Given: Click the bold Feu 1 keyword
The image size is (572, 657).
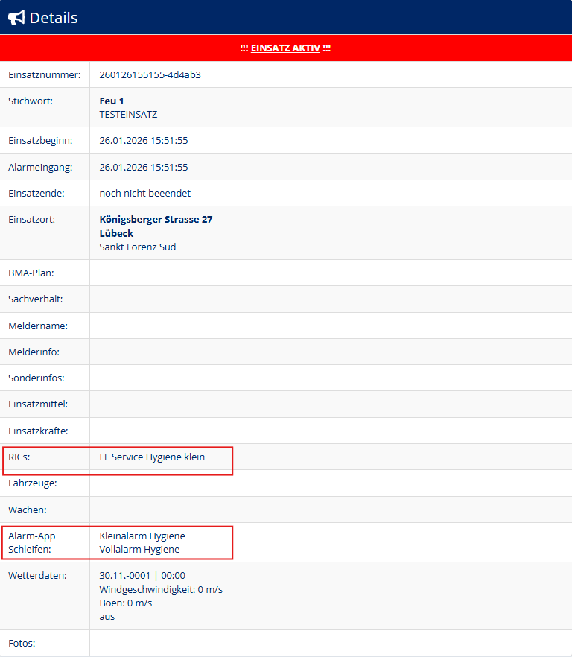Looking at the screenshot, I should pos(112,101).
